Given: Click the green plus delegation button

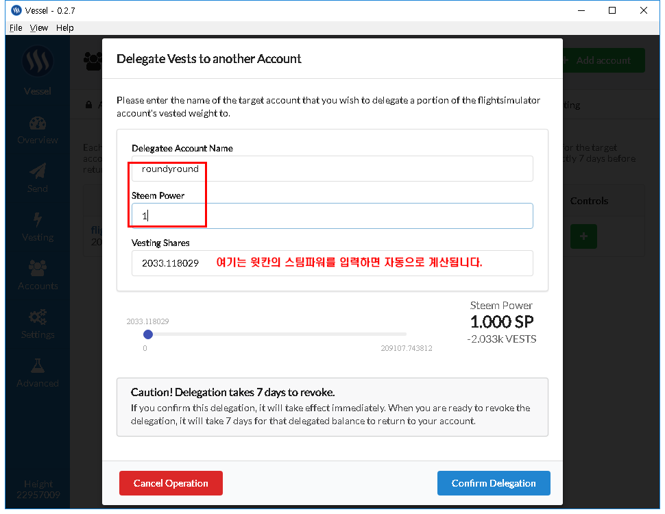Looking at the screenshot, I should 583,236.
